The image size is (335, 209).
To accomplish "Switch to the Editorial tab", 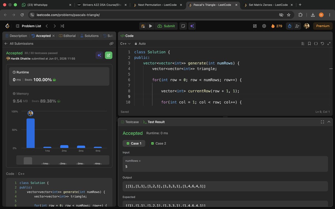I will [67, 36].
